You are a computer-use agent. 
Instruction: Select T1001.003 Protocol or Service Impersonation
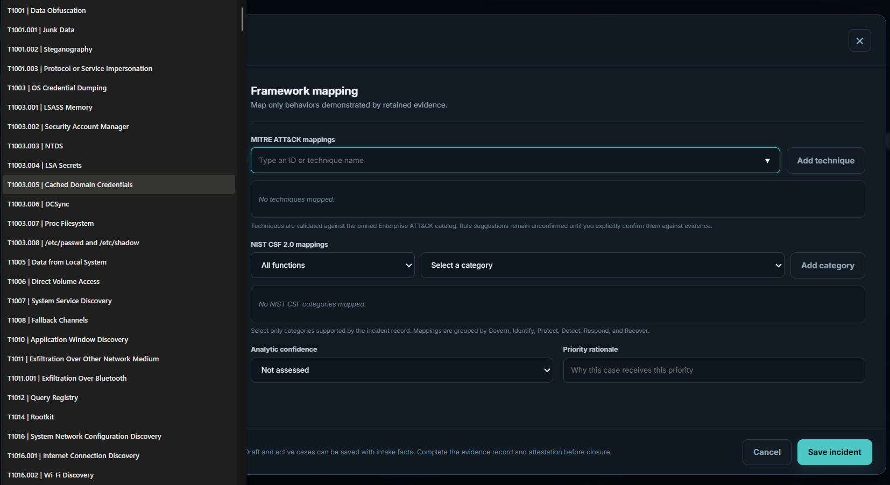[119, 68]
